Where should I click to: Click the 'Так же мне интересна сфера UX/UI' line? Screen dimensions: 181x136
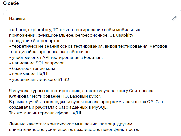[46, 113]
